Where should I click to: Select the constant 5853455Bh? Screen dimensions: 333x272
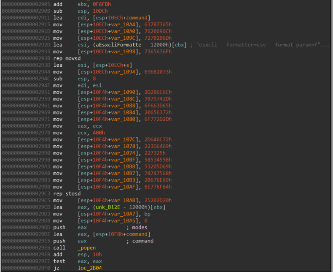[158, 160]
